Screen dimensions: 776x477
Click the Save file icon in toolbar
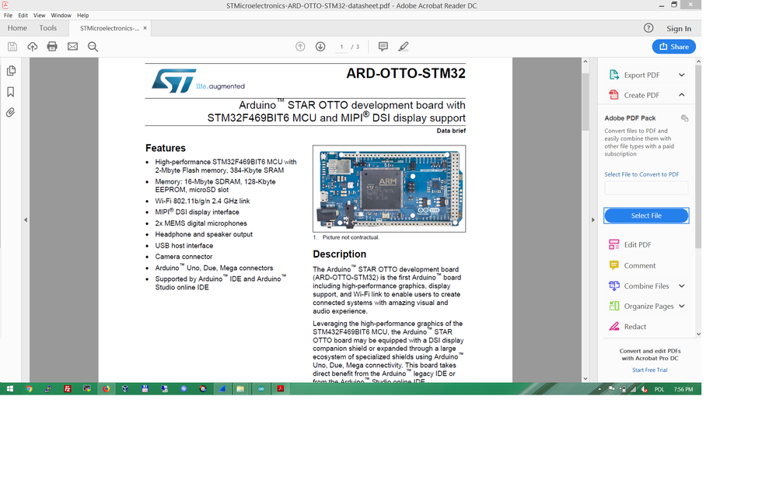click(12, 47)
